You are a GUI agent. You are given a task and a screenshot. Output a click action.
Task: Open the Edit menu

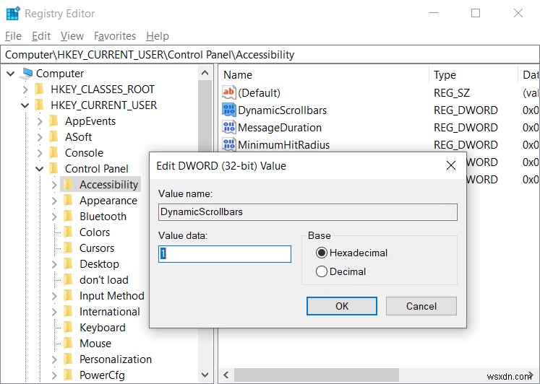tap(41, 36)
